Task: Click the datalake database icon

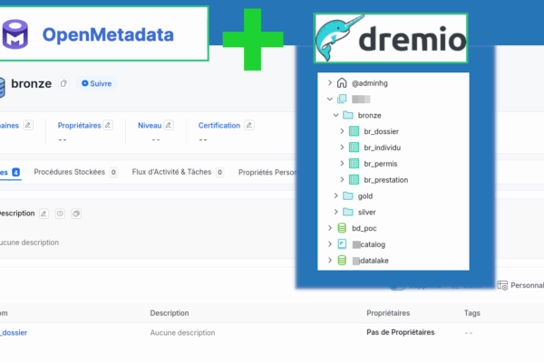Action: tap(342, 260)
